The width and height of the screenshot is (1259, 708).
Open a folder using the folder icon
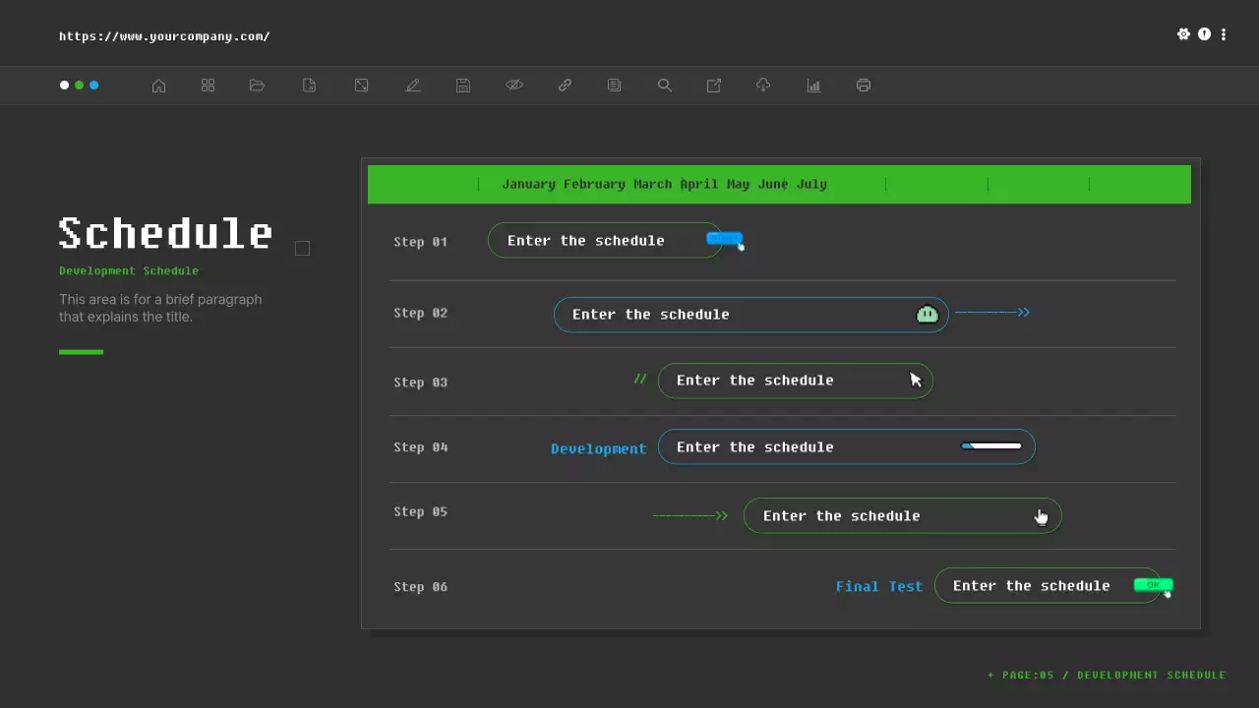257,86
